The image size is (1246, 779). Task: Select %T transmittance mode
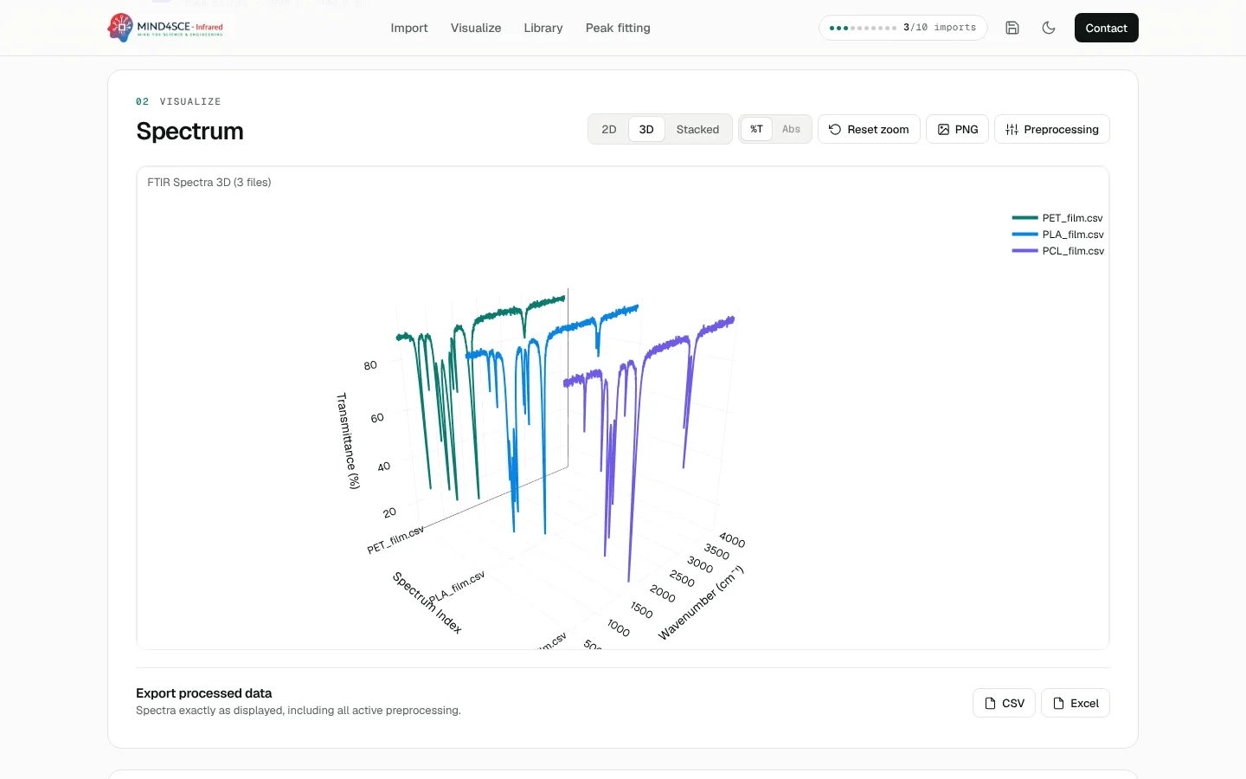(x=756, y=129)
